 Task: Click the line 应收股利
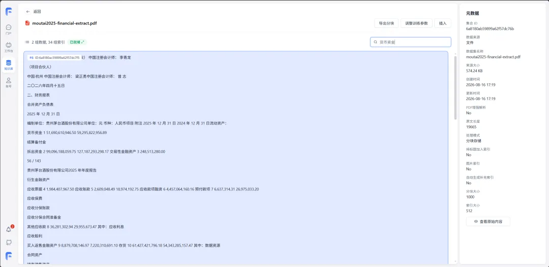[x=35, y=236]
